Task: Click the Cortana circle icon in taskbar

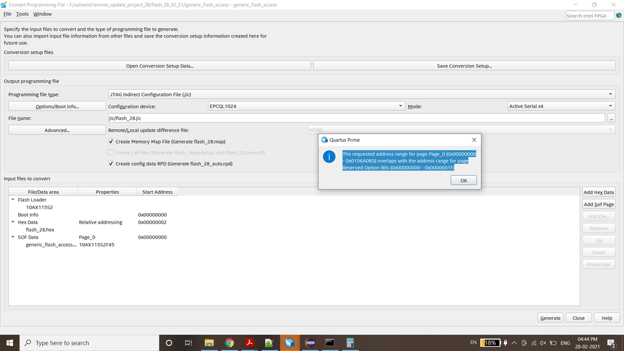Action: [x=169, y=343]
